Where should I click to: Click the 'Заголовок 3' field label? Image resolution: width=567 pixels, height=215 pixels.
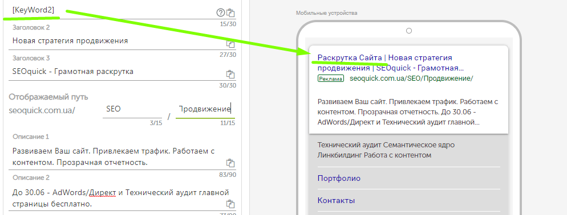(x=31, y=58)
